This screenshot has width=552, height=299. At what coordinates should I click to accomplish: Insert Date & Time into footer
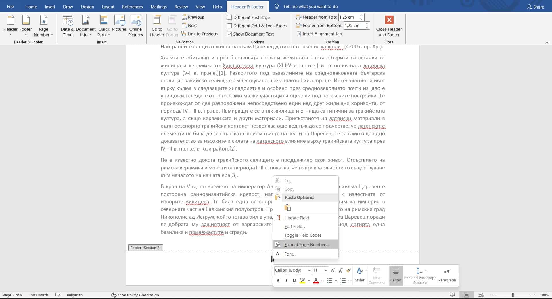(68, 26)
